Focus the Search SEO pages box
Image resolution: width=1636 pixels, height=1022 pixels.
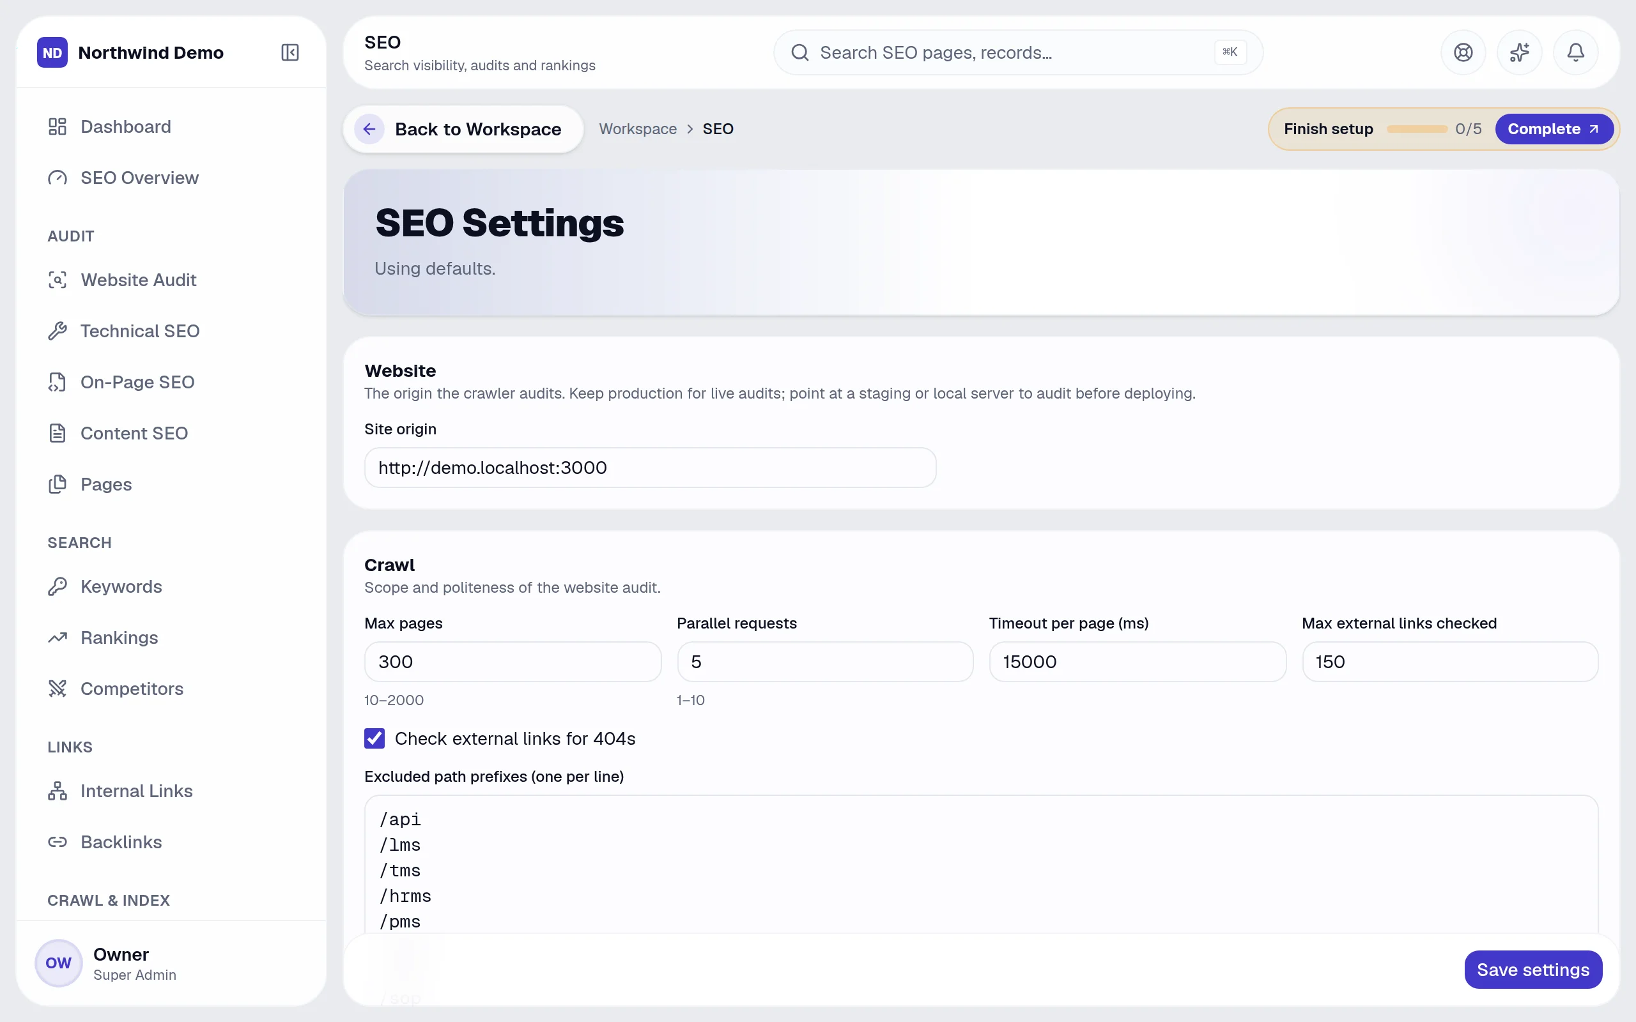(x=1018, y=52)
